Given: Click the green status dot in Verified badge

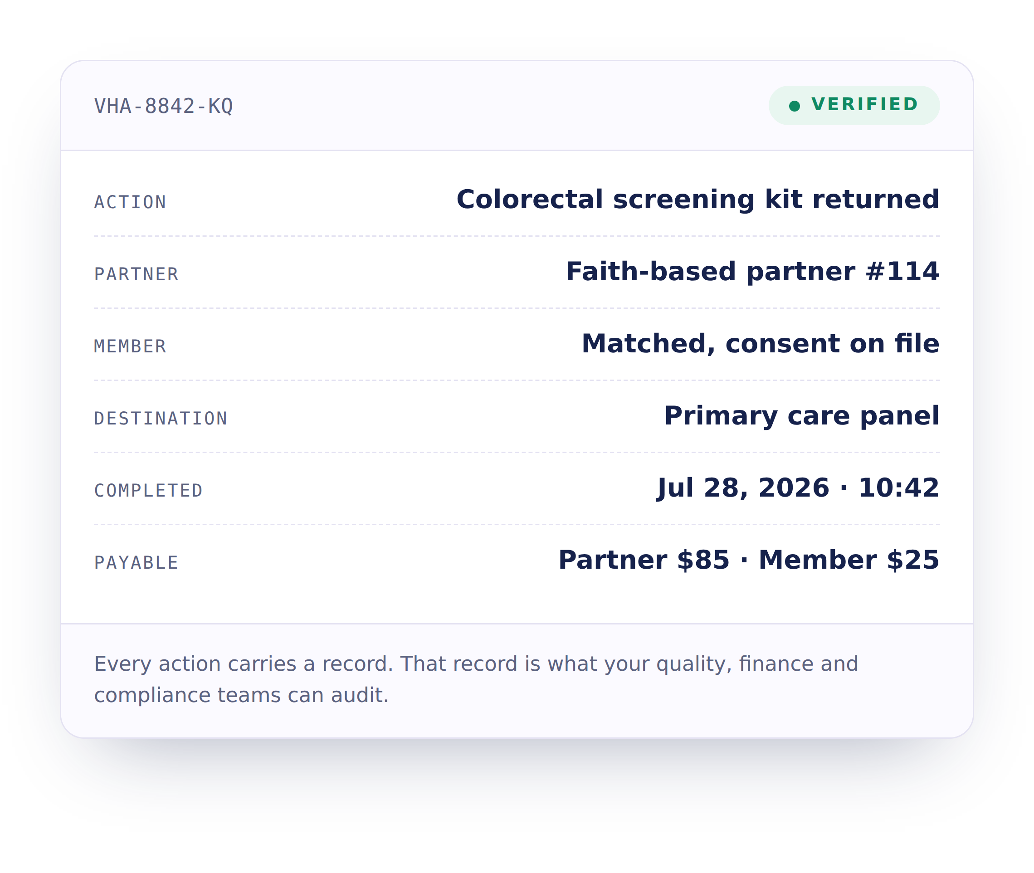Looking at the screenshot, I should [795, 107].
